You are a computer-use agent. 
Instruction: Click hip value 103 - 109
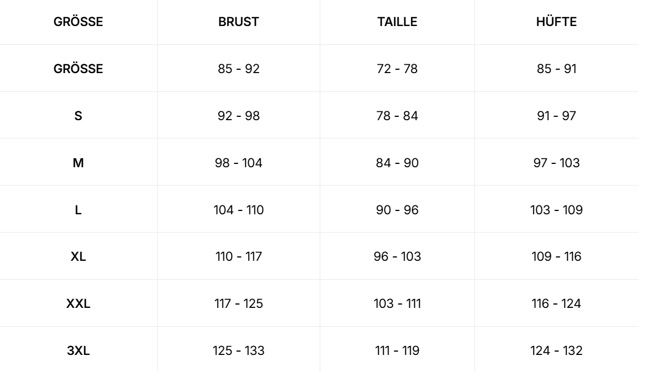tap(556, 210)
